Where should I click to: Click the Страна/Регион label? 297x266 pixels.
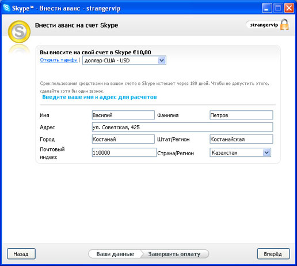tap(176, 153)
